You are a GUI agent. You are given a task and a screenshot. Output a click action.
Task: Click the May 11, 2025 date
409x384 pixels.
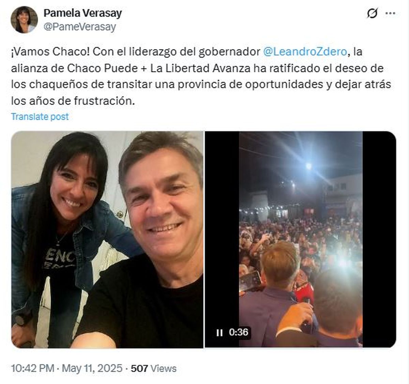click(x=92, y=368)
